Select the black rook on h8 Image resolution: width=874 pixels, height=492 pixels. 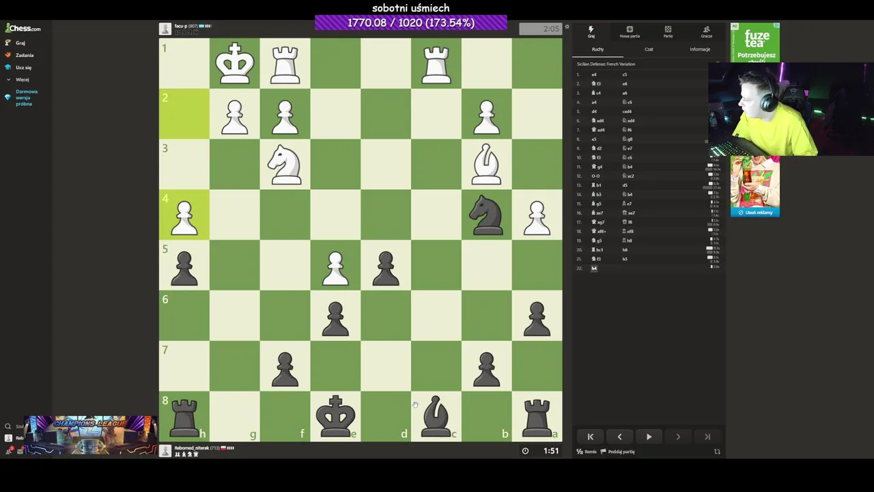click(184, 417)
